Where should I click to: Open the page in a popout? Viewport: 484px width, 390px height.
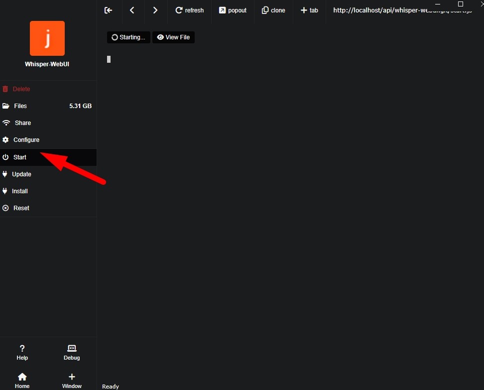point(233,10)
